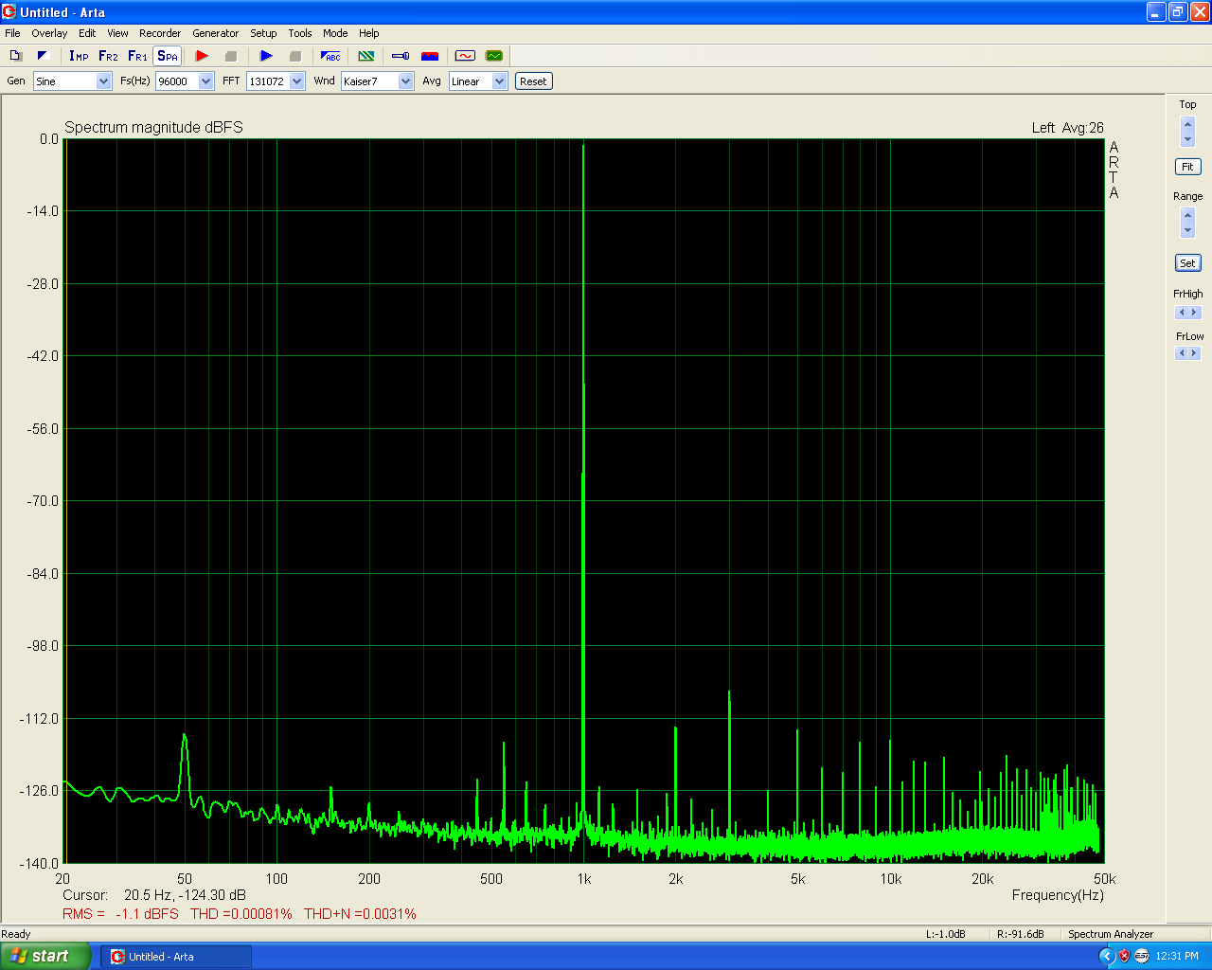Screen dimensions: 1212x970
Task: Click FrHigh left arrow
Action: [x=1182, y=313]
